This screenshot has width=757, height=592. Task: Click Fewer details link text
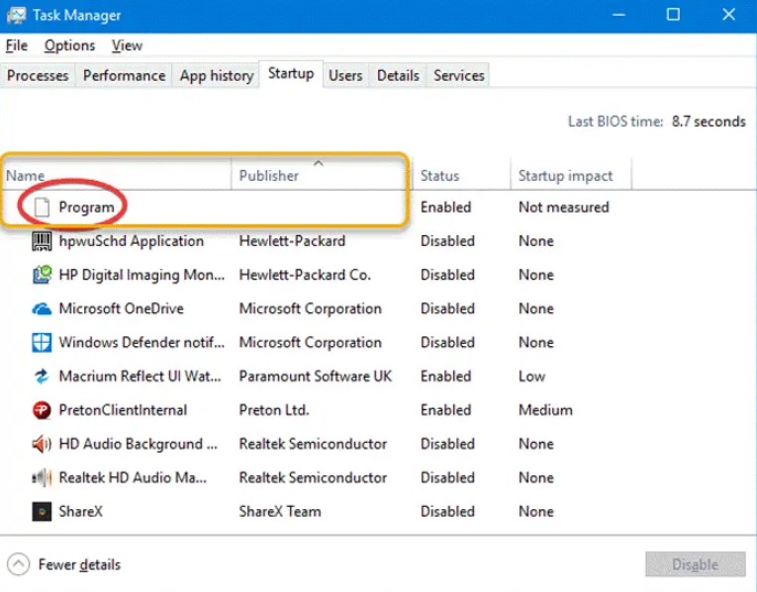tap(80, 564)
